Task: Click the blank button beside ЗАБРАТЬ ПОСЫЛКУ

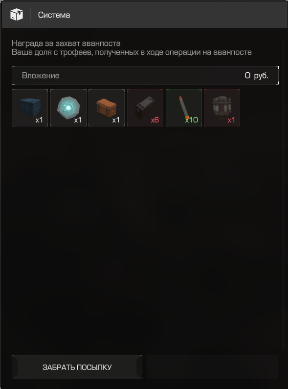Action: pos(213,367)
